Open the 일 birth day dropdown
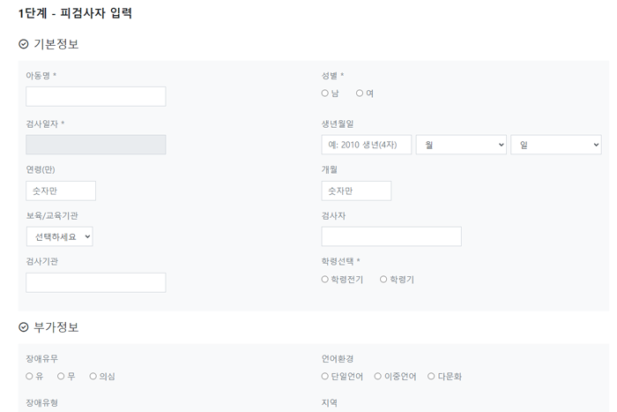The width and height of the screenshot is (617, 412). pos(556,145)
